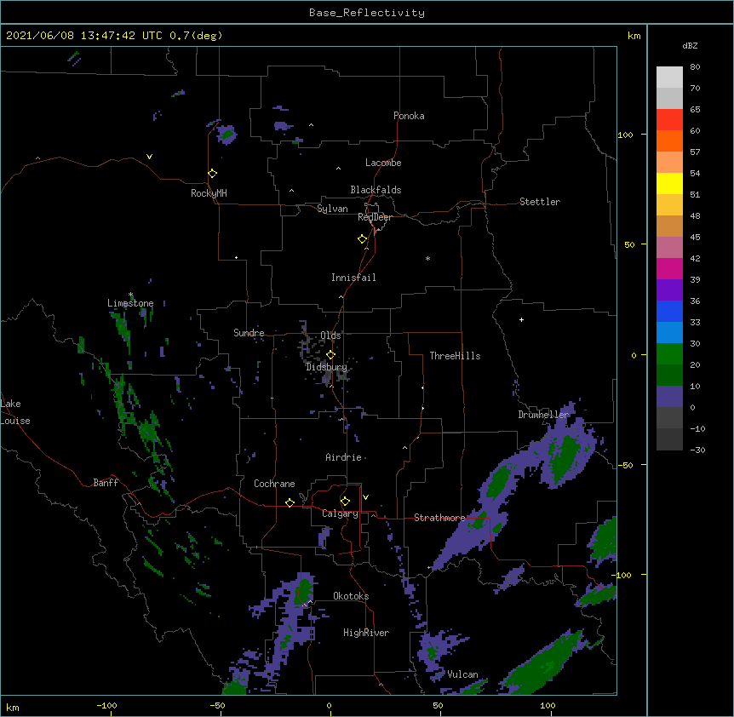Pick the light blue 30-33 dBZ swatch
The height and width of the screenshot is (717, 734).
pyautogui.click(x=669, y=333)
